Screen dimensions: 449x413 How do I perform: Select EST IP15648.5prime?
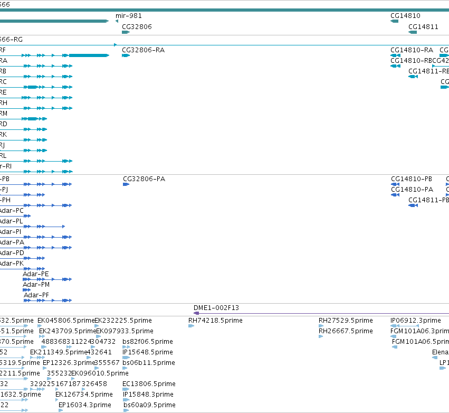[148, 352]
